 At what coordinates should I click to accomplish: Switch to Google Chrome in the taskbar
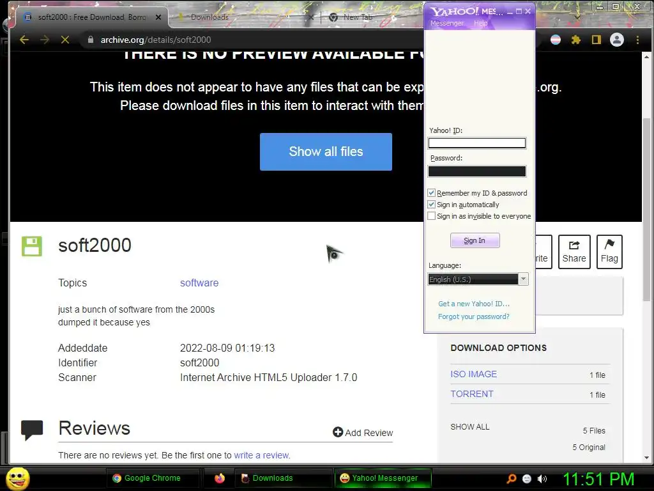152,478
